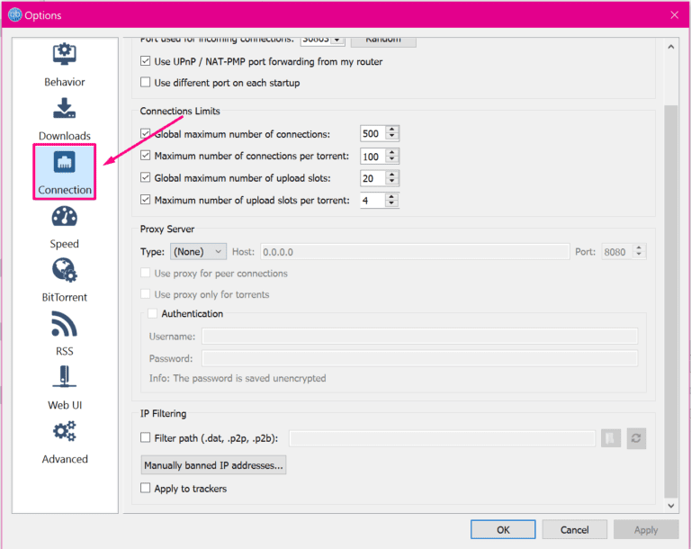Increase global upload slots value
Viewport: 691px width, 549px height.
[x=391, y=175]
